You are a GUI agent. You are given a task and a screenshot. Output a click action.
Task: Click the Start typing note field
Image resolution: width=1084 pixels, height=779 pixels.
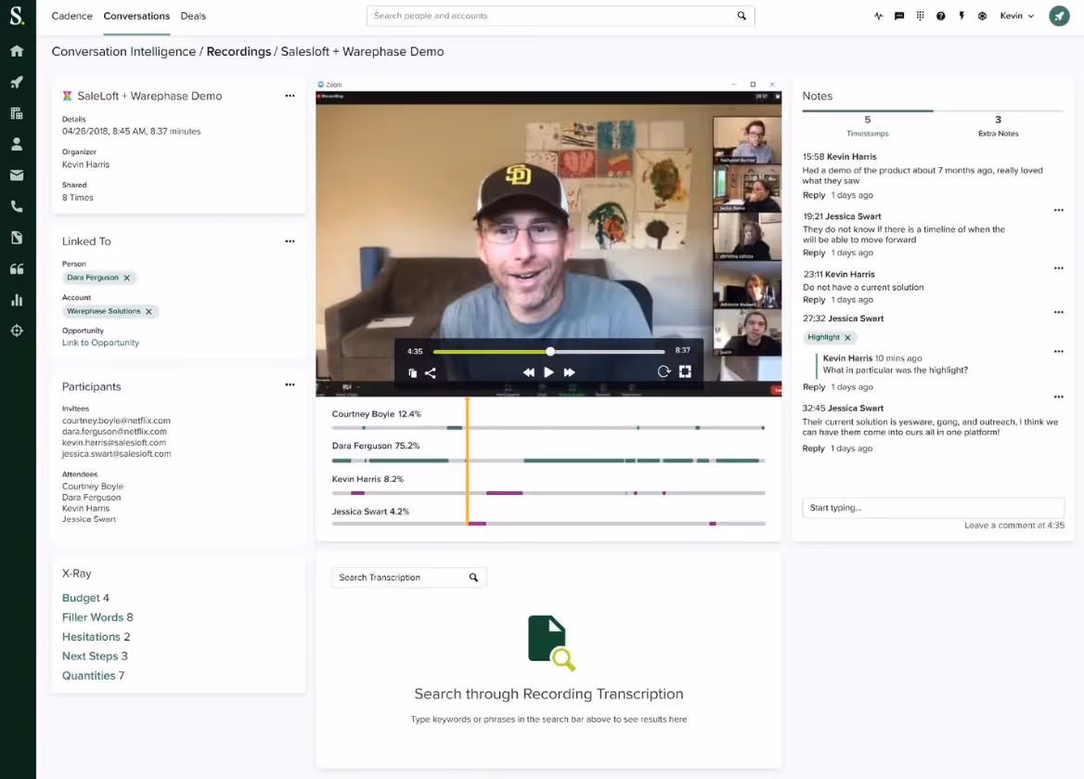pyautogui.click(x=934, y=508)
